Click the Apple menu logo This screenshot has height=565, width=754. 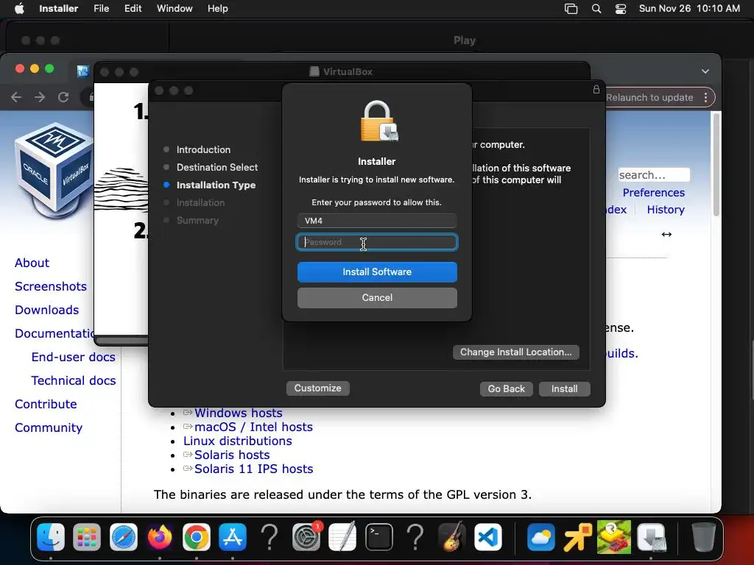[19, 8]
